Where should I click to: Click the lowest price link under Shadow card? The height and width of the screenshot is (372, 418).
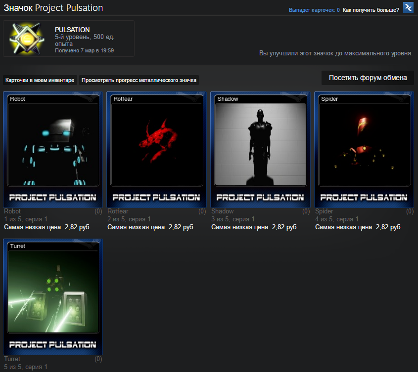(x=255, y=227)
